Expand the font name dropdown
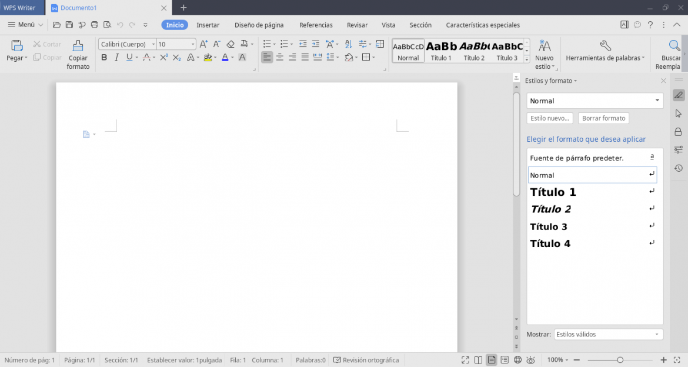 (153, 44)
